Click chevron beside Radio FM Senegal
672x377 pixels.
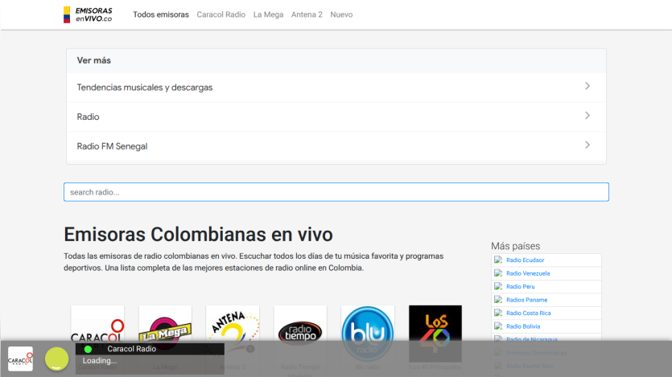[587, 145]
